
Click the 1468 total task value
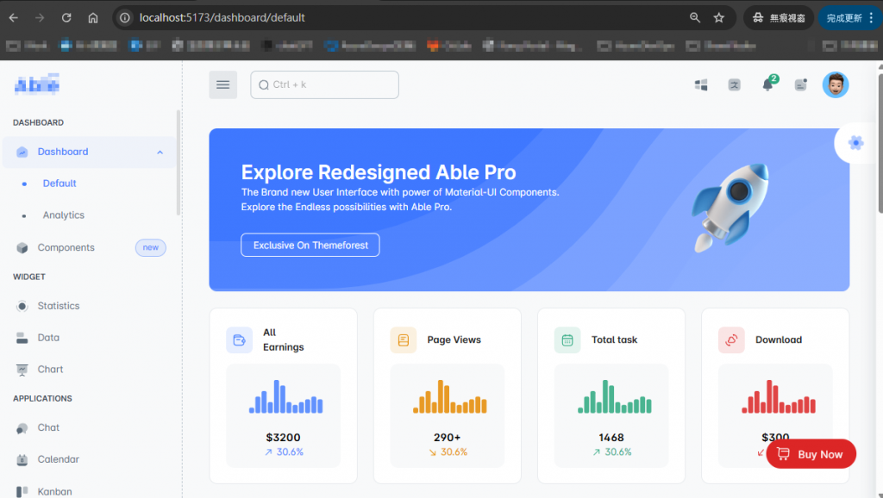[611, 437]
